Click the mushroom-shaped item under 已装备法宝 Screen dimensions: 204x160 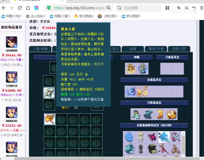click(x=148, y=114)
